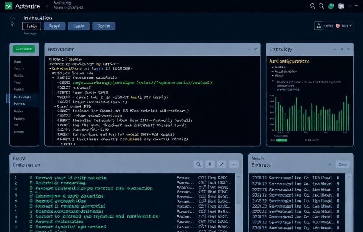Click the Gent button in bottom-right panel
Viewport: 363px width, 232px height.
coord(343,164)
